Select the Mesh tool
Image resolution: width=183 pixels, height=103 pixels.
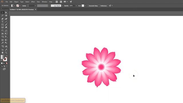click(3, 40)
